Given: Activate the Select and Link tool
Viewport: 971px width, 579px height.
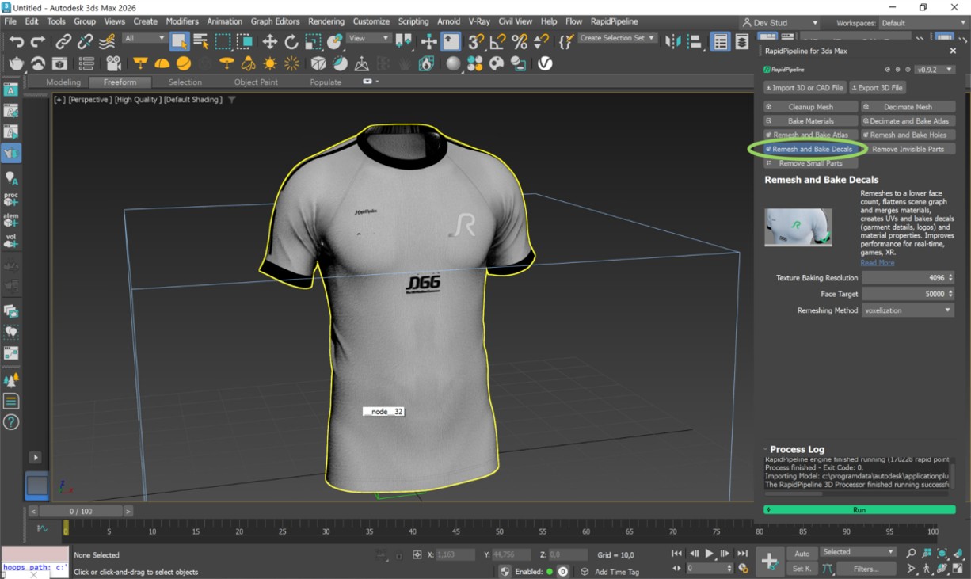Looking at the screenshot, I should [63, 42].
